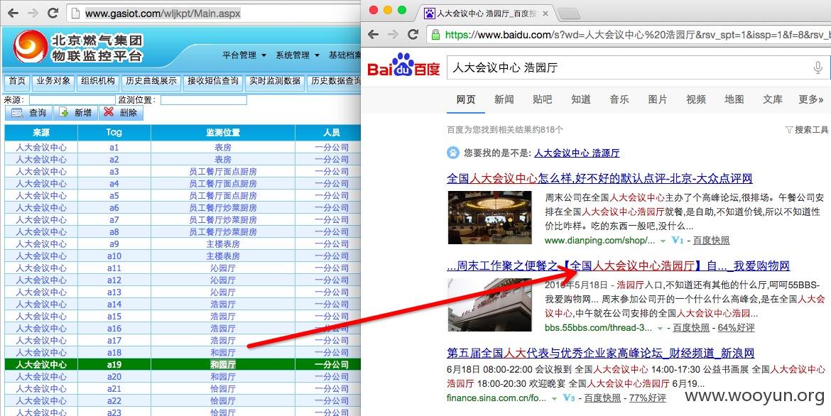This screenshot has width=831, height=416.
Task: Click the forward arrow in gasiot browser window
Action: coord(33,13)
